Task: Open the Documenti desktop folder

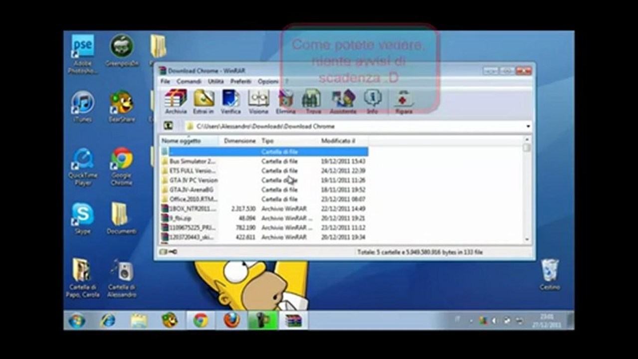Action: tap(122, 218)
